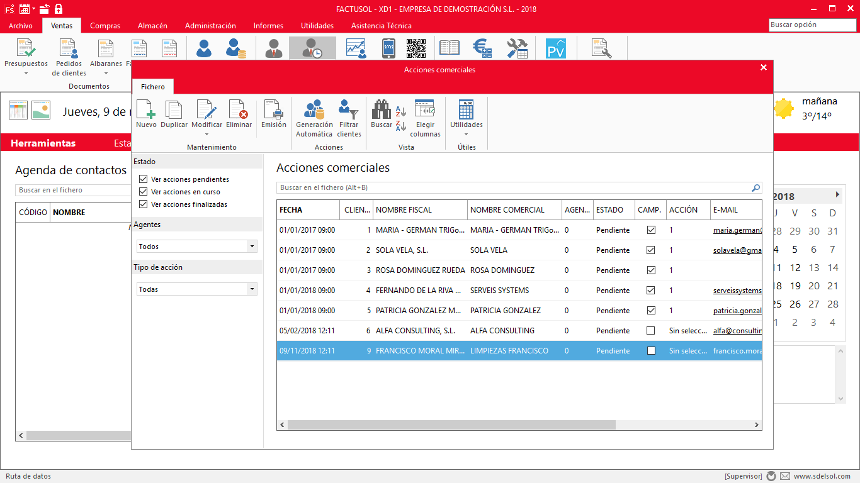The width and height of the screenshot is (860, 483).
Task: Check CAMP. box for ALFA CONSULTING row
Action: [x=651, y=331]
